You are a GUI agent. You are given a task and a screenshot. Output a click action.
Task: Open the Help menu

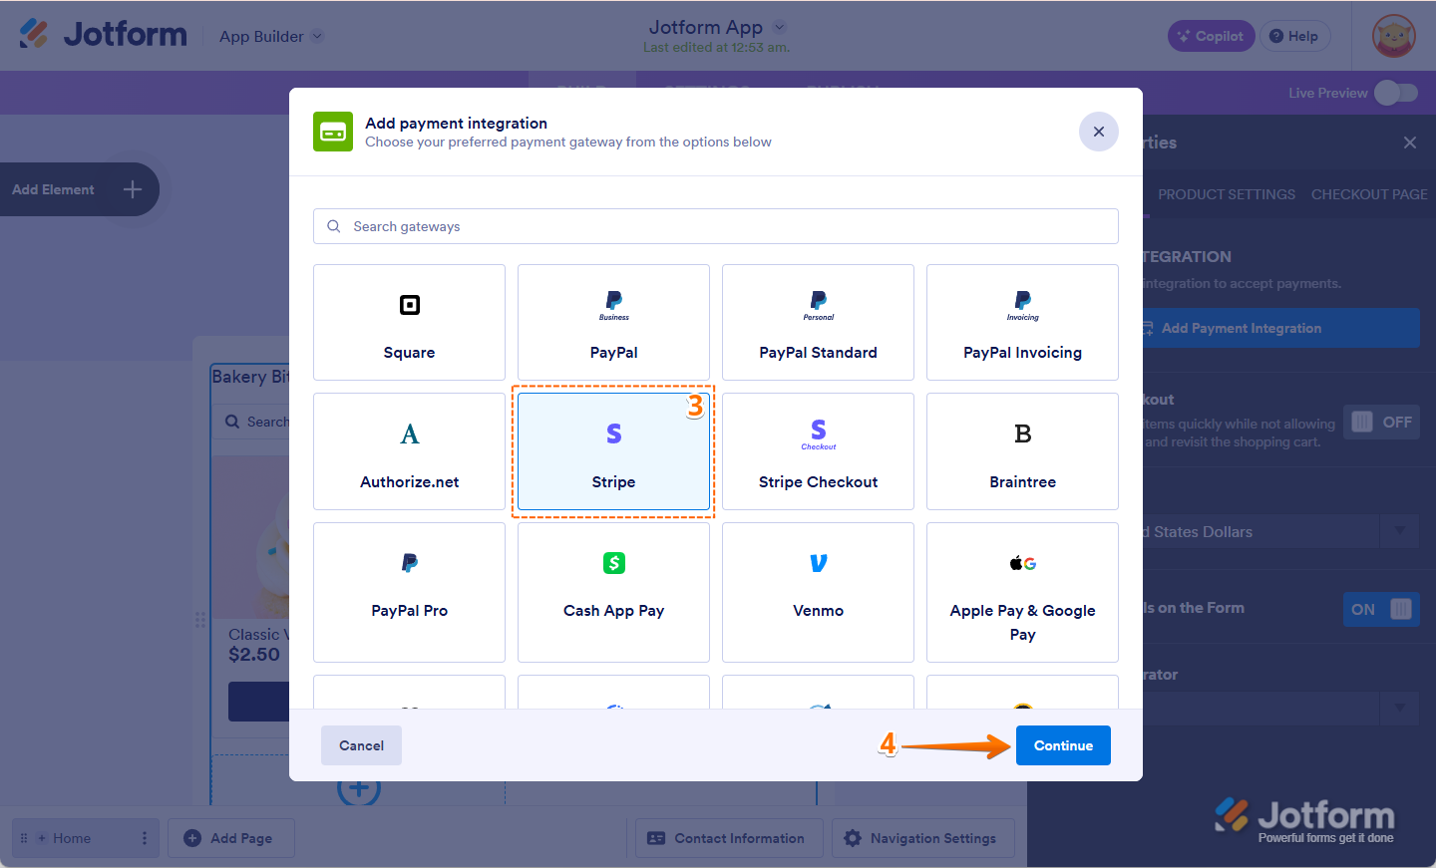coord(1294,36)
